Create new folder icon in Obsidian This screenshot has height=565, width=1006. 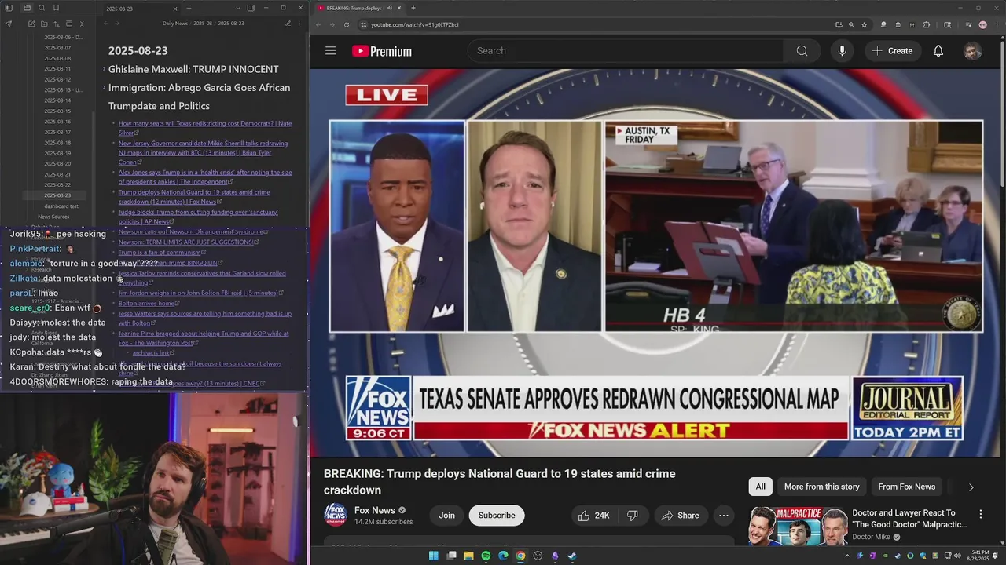click(x=44, y=24)
